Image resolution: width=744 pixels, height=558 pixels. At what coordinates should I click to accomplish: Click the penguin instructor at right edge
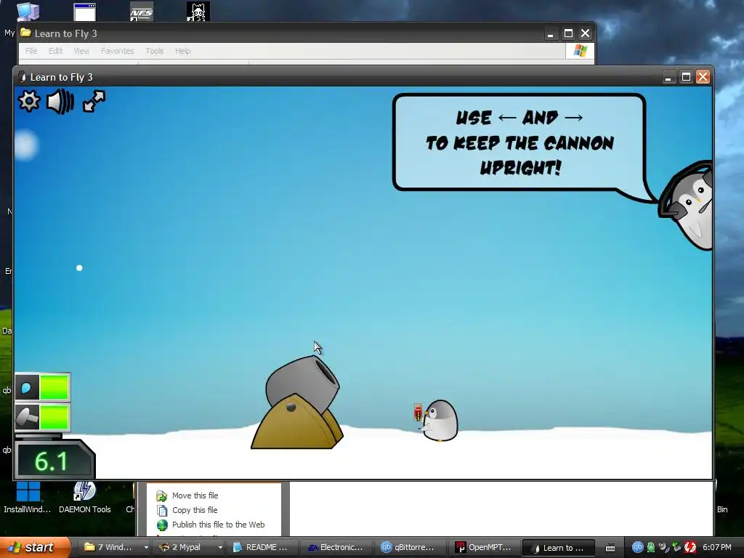[x=687, y=206]
